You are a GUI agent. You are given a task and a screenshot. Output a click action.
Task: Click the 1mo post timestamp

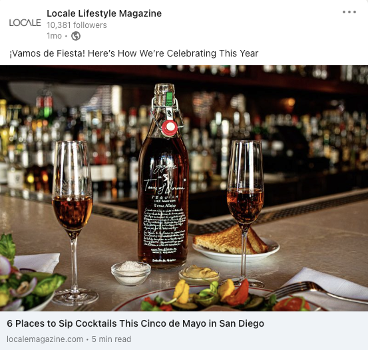click(x=54, y=36)
